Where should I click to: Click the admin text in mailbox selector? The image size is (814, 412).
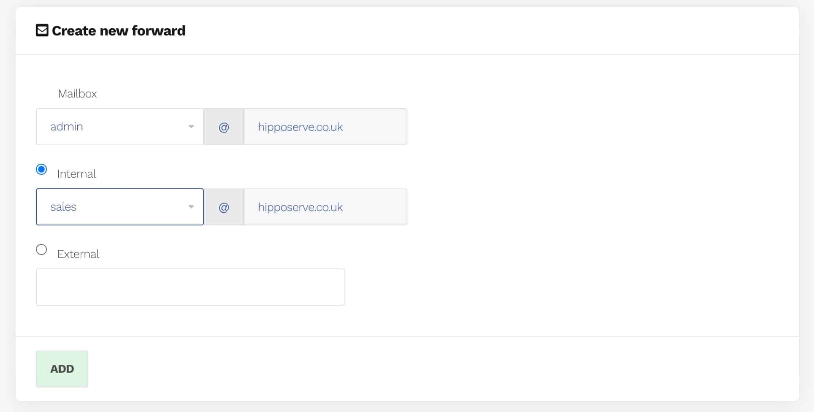tap(66, 127)
